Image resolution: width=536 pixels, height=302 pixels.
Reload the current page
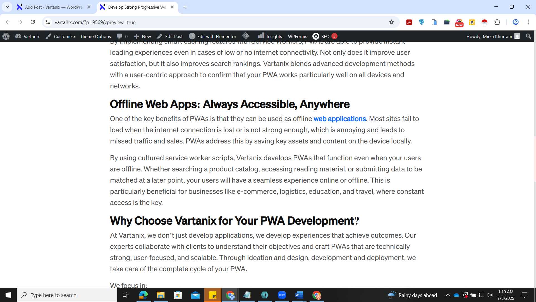[33, 22]
